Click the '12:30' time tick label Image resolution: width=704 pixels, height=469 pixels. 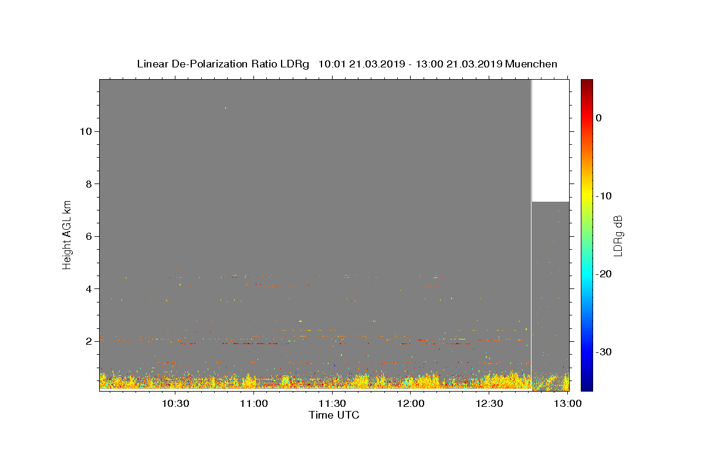[x=489, y=403]
